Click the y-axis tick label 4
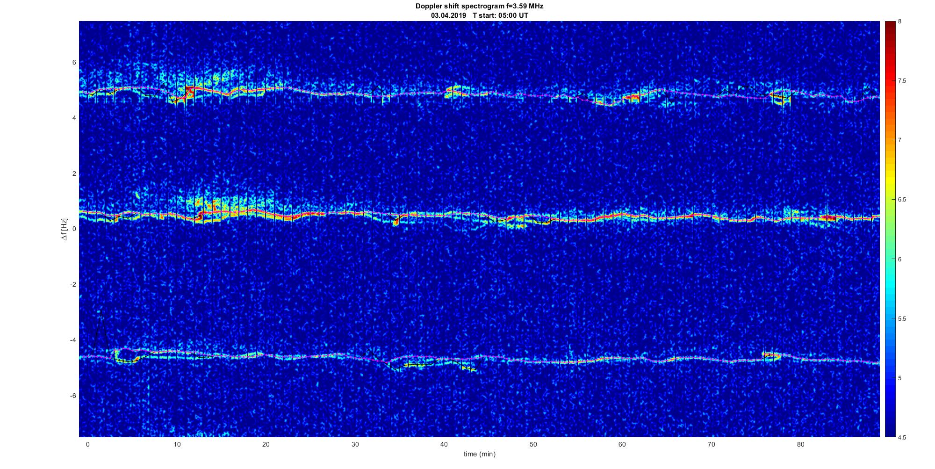 74,118
